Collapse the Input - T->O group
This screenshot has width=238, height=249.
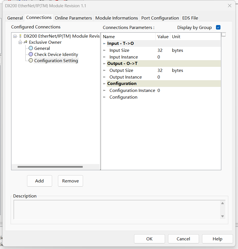(104, 44)
